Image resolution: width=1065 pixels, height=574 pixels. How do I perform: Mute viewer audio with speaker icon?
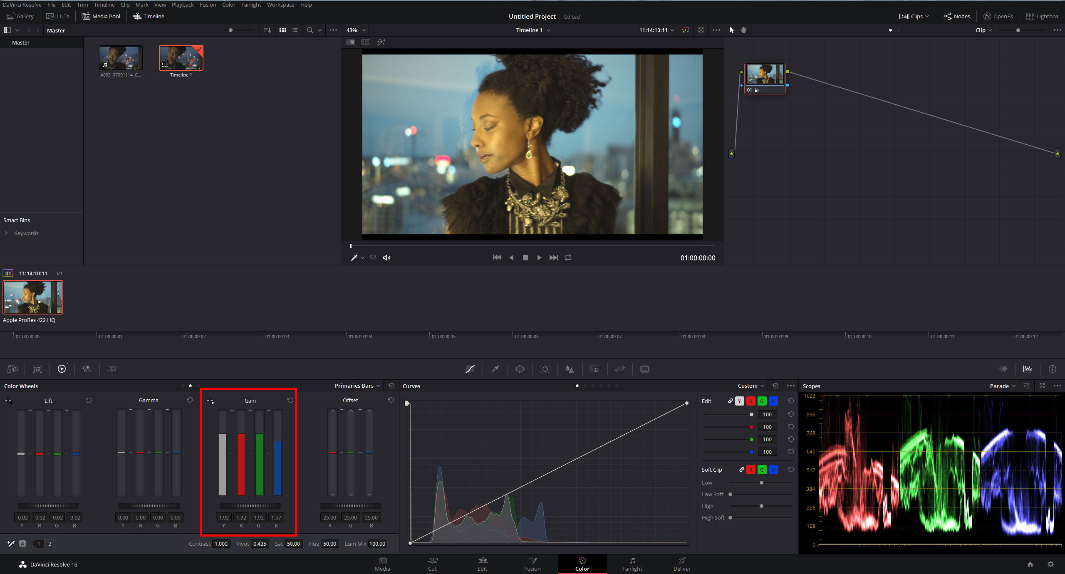(386, 258)
